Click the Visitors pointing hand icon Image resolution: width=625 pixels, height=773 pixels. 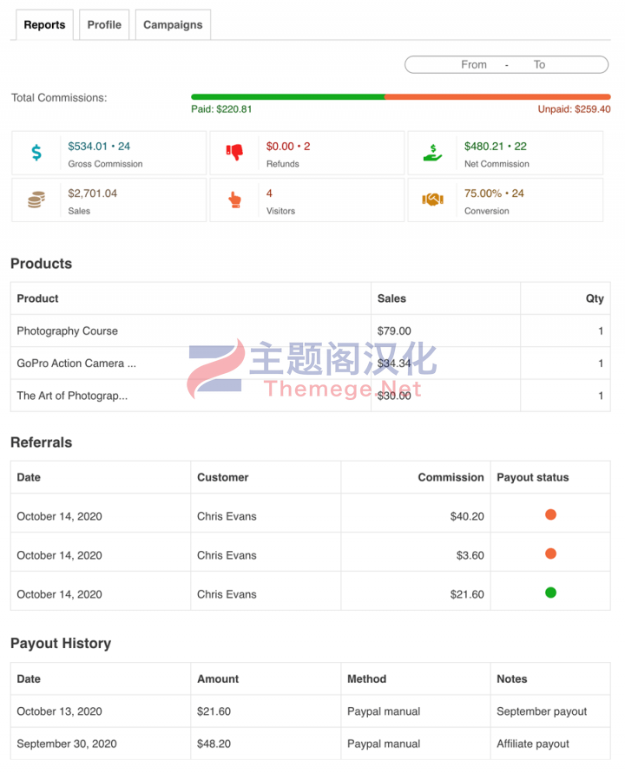[x=234, y=200]
